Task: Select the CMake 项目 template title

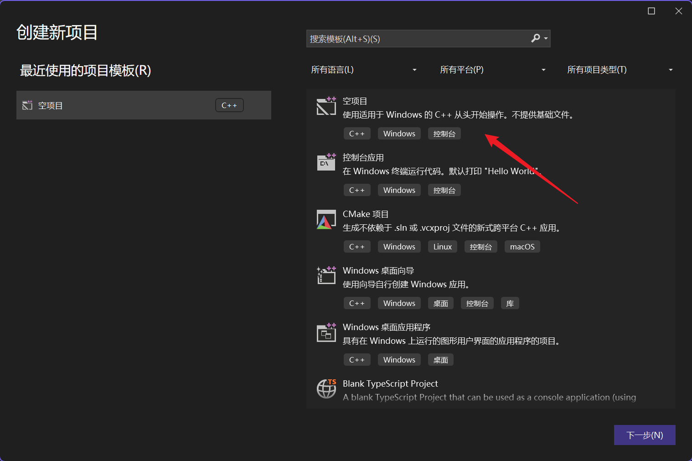Action: (366, 214)
